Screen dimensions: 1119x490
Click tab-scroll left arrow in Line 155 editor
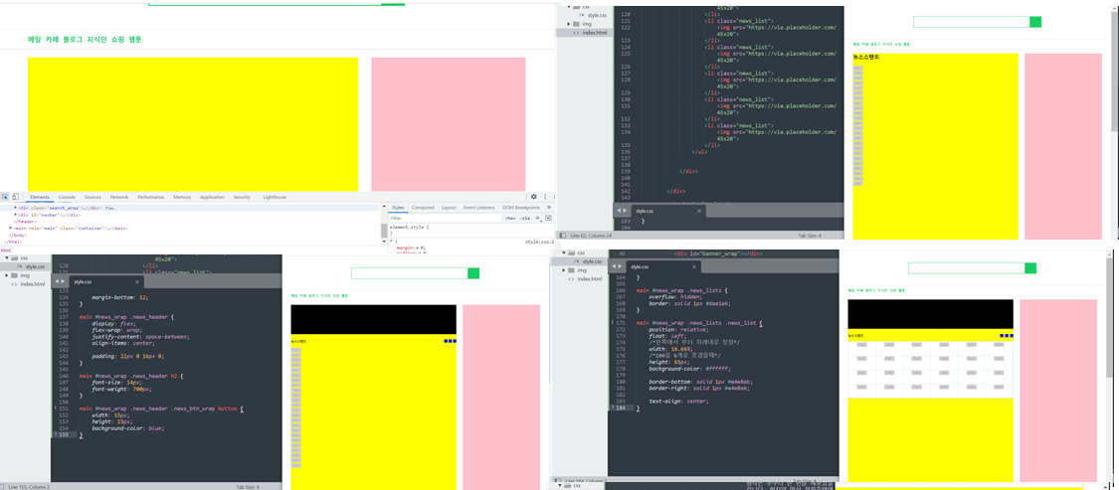(x=57, y=281)
